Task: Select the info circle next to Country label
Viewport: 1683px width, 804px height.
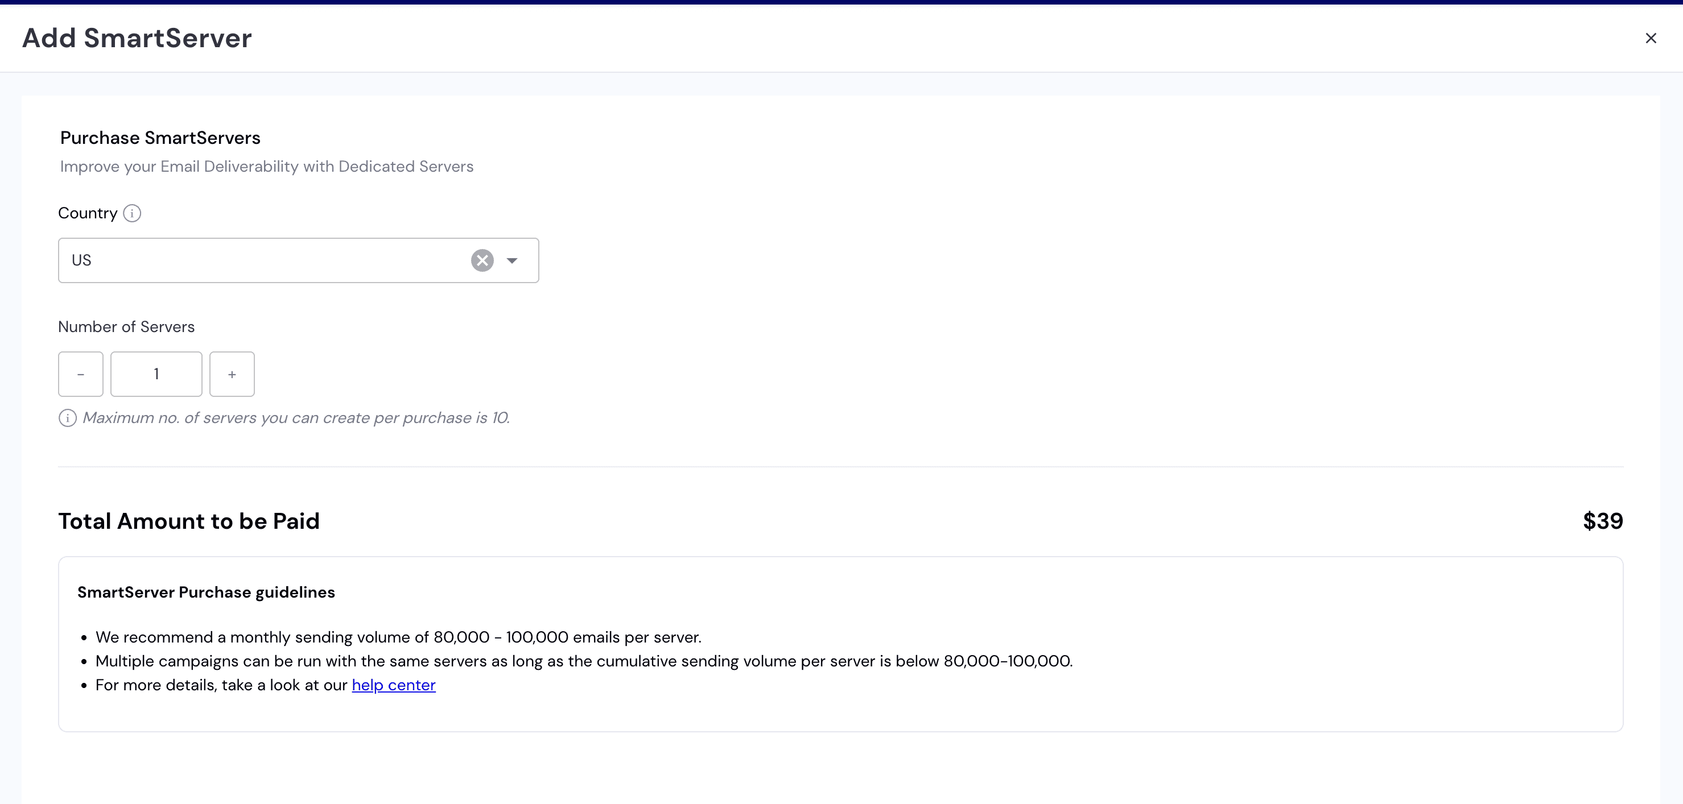Action: tap(133, 213)
